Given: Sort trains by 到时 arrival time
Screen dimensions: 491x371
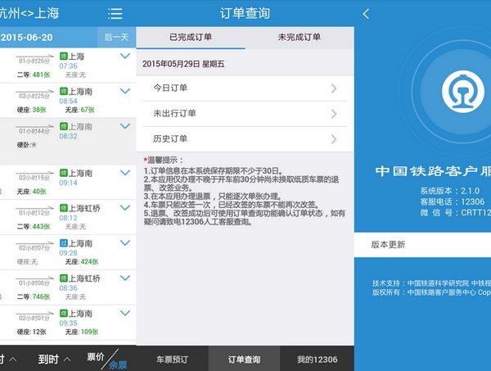Looking at the screenshot, I should 55,358.
